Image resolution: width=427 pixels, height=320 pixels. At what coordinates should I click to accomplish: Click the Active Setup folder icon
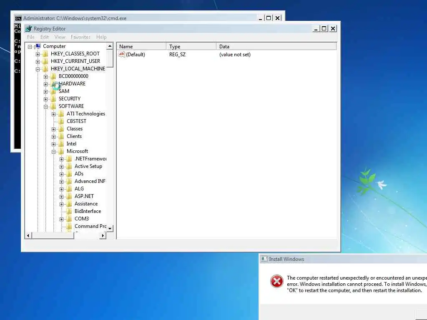69,166
